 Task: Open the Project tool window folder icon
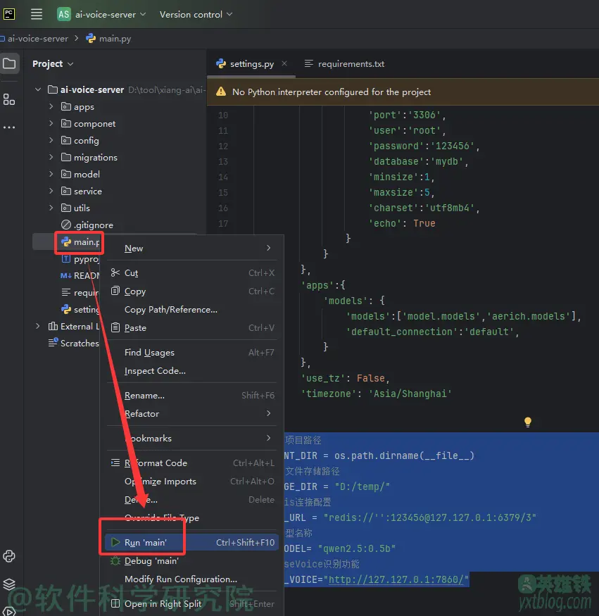coord(9,63)
